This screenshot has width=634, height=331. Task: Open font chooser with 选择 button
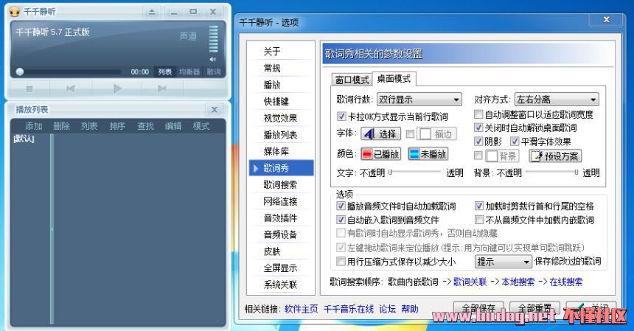click(380, 134)
